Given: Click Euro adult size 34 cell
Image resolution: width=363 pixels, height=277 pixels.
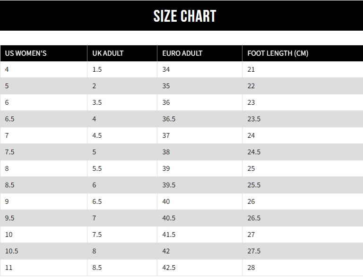Looking at the screenshot, I should tap(166, 69).
